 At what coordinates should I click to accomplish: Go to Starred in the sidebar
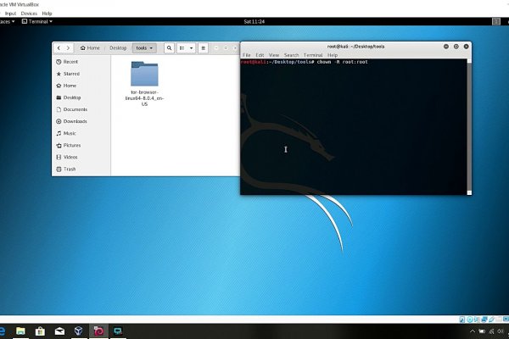pyautogui.click(x=71, y=74)
